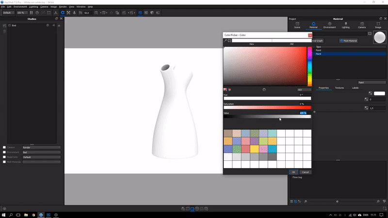Open the Lighting tab icon in Project panel
This screenshot has height=218, width=388.
[346, 25]
